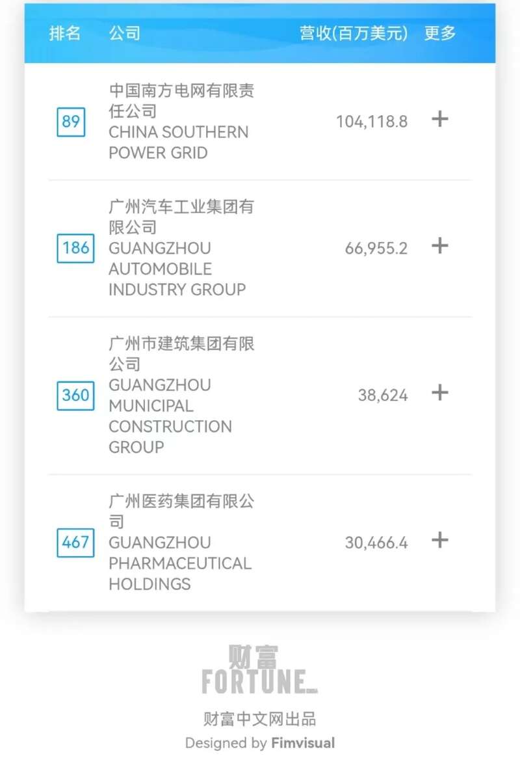Expand Guangzhou Automobile Industry Group plus icon
The image size is (520, 769).
440,246
